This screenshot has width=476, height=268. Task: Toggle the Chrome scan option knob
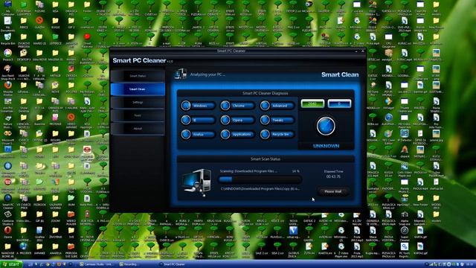click(x=225, y=106)
